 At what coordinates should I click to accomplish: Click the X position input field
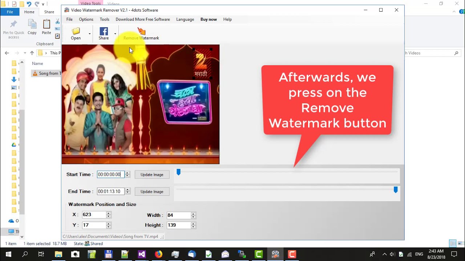94,215
